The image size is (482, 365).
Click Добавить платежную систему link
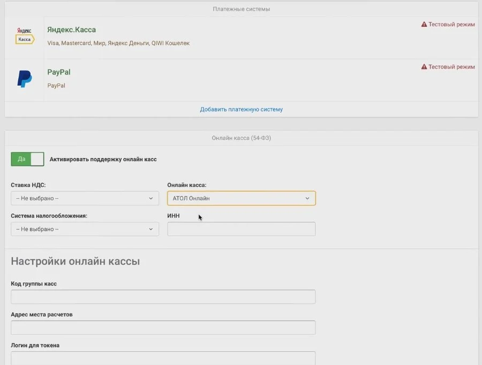(x=242, y=109)
